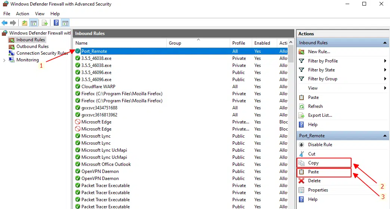This screenshot has height=209, width=390.
Task: Open the Action menu
Action: pyautogui.click(x=22, y=14)
